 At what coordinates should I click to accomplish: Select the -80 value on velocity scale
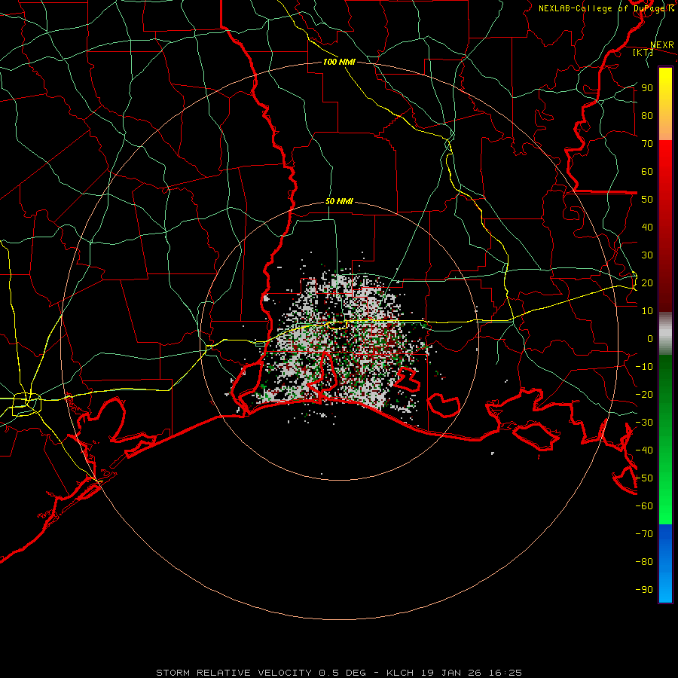644,562
